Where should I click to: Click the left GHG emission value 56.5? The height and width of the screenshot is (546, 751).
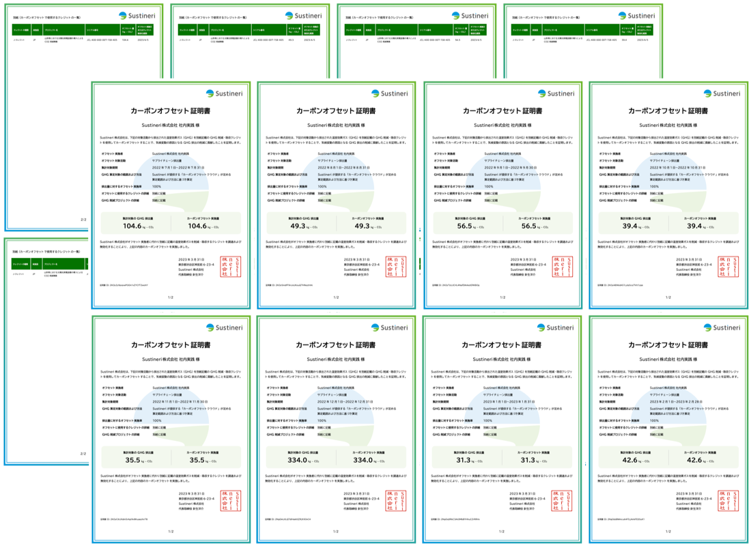coord(464,226)
